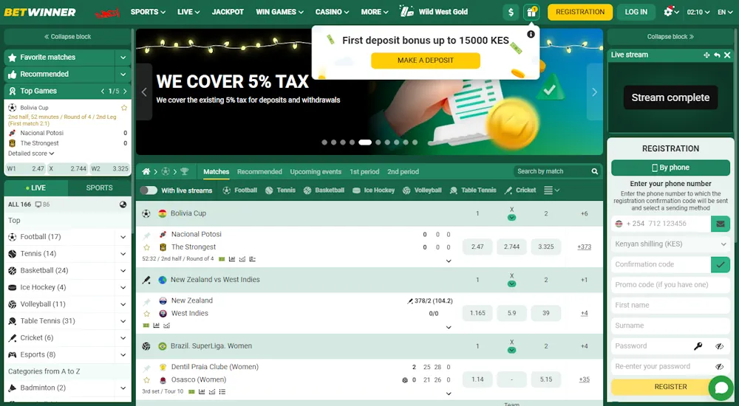Toggle the With live streams switch
Viewport: 739px width, 406px height.
click(x=149, y=190)
